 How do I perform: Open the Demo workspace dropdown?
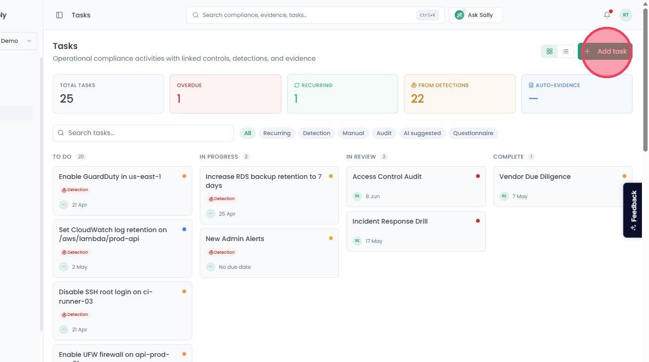point(18,41)
